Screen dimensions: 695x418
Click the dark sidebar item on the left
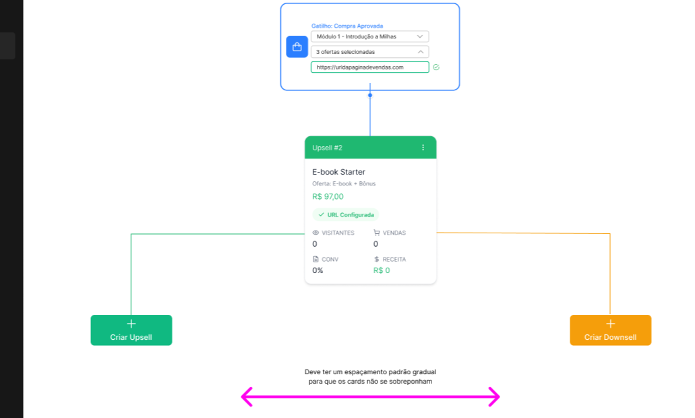point(7,46)
